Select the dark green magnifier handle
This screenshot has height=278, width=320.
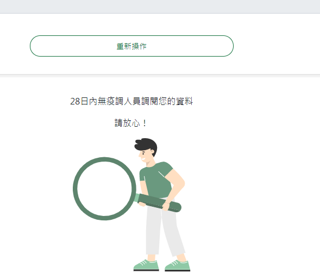[x=160, y=202]
